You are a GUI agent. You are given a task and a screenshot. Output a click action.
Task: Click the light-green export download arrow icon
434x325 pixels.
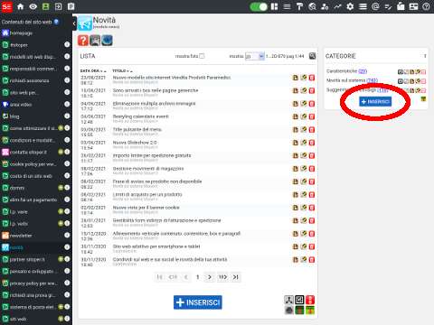click(x=310, y=310)
